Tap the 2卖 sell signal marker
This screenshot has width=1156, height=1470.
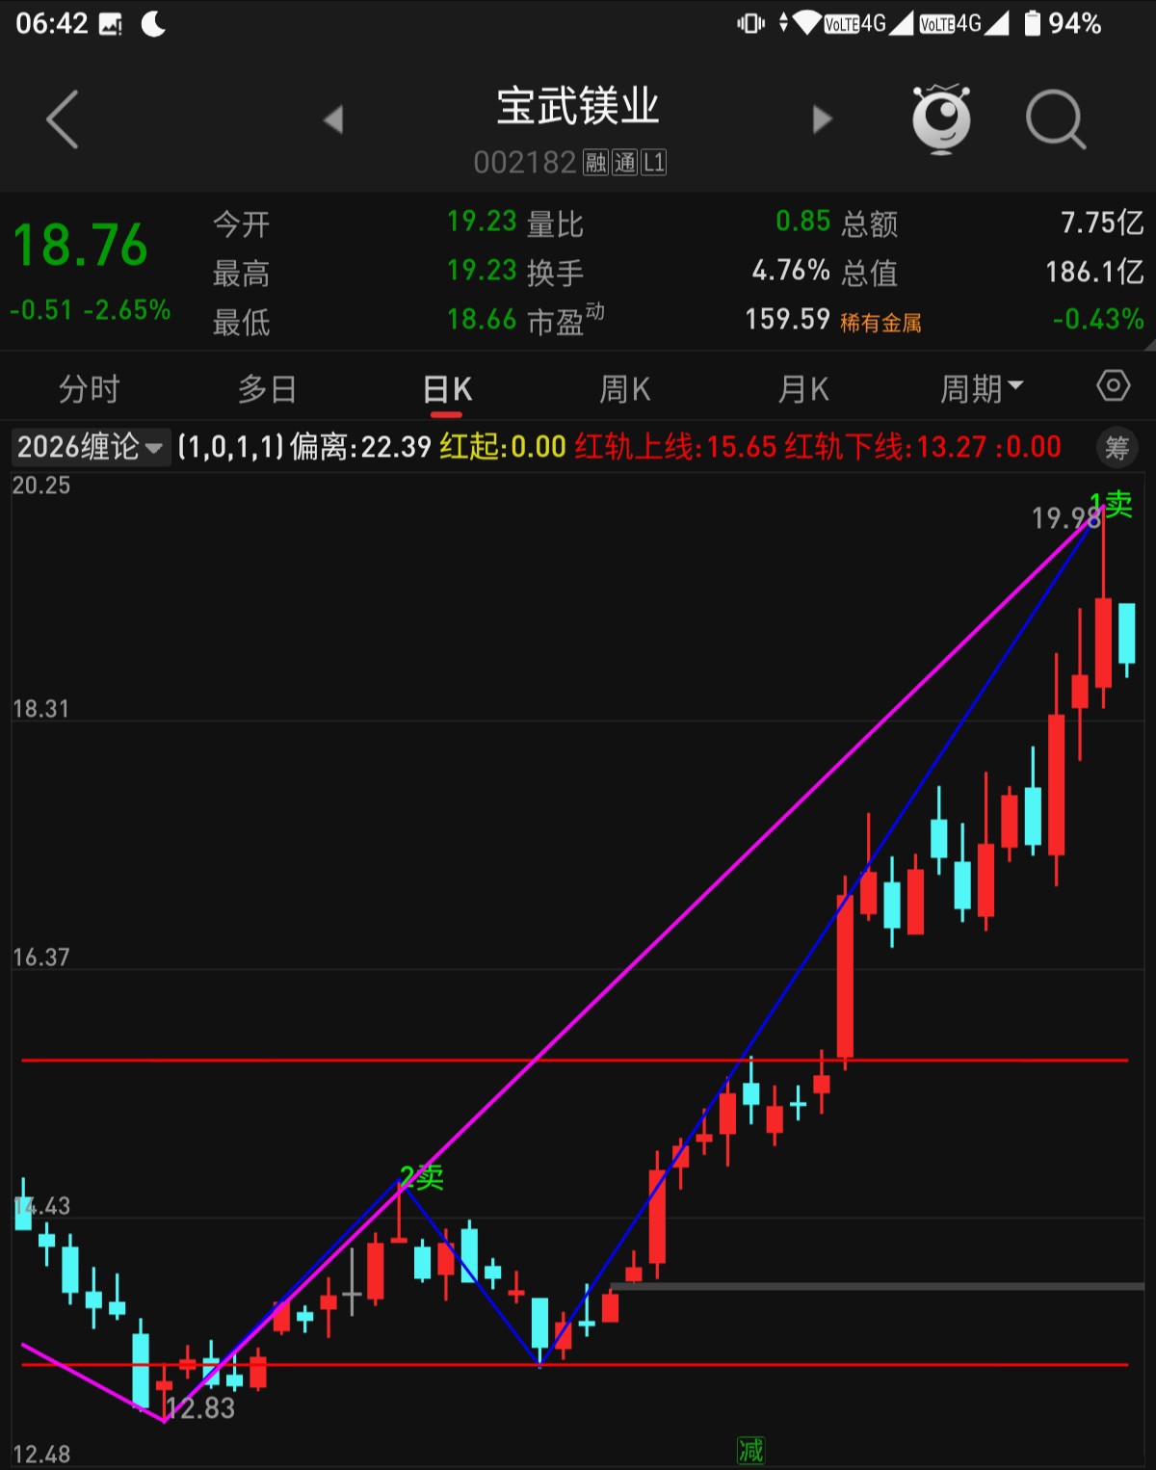coord(422,1176)
